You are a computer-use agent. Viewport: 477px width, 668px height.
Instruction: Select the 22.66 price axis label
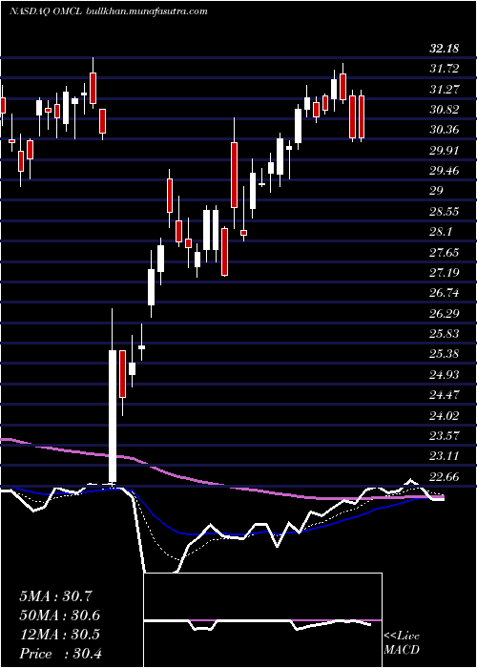point(445,476)
